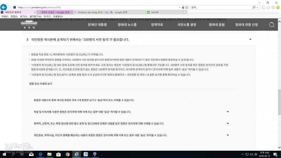
Task: Open the browser tools gear icon
Action: [273, 7]
